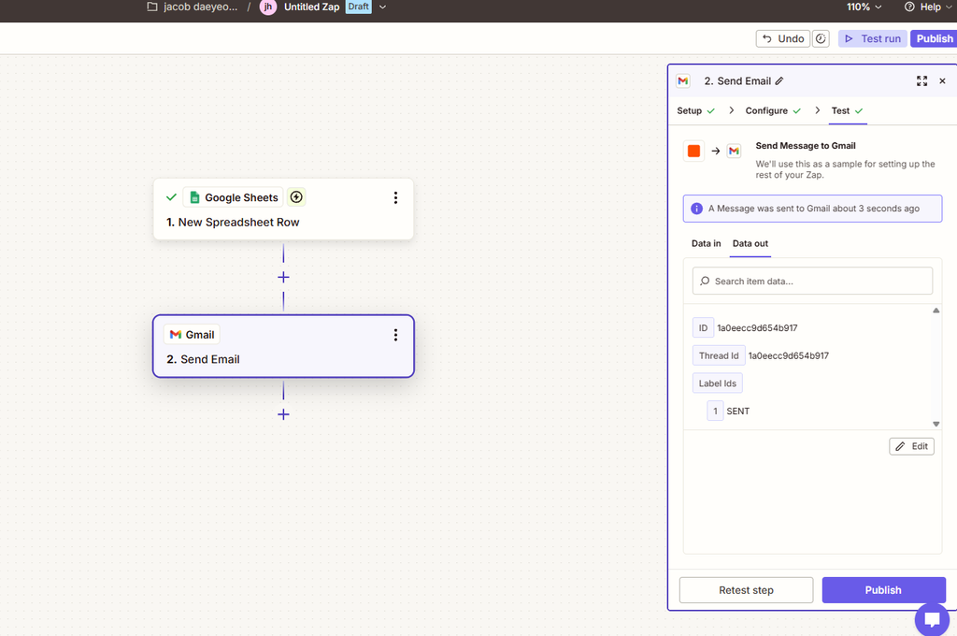Screen dimensions: 957x636
Task: Click the Thread Id field label
Action: [719, 355]
